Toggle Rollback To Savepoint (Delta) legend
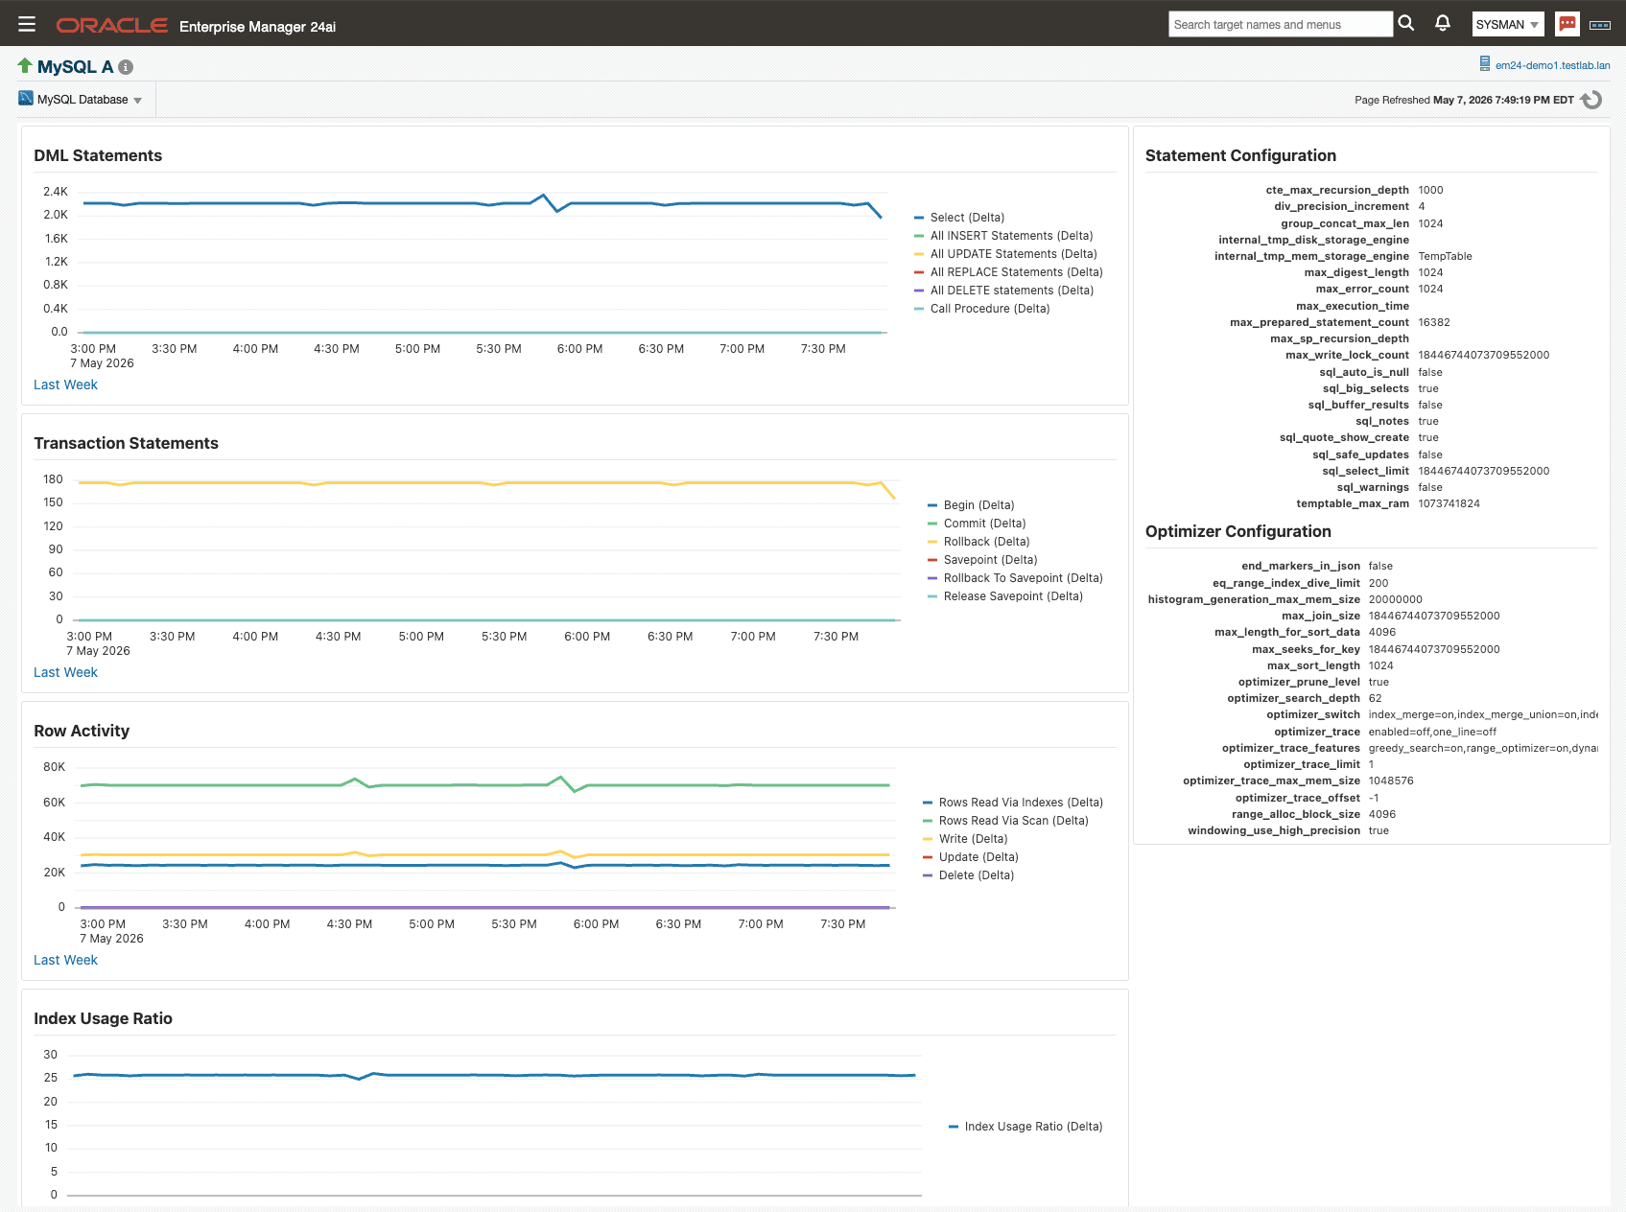 pos(1015,578)
